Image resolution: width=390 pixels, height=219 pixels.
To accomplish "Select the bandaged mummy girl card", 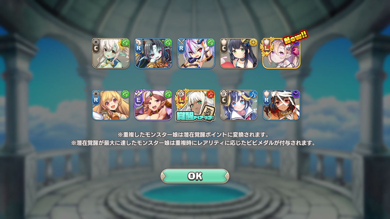I will [x=282, y=105].
